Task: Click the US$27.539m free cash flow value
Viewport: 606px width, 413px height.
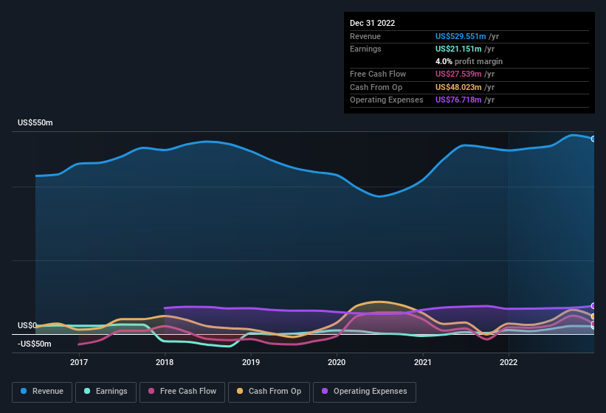Action: pyautogui.click(x=458, y=74)
